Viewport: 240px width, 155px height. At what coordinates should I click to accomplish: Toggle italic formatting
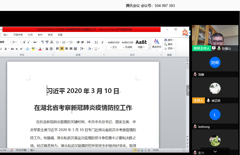pos(1,49)
